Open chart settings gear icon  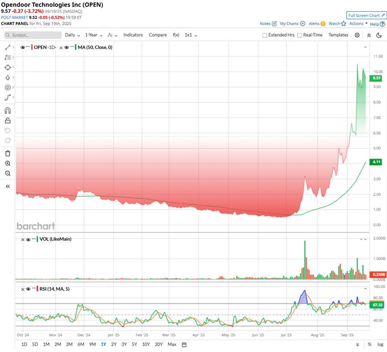click(357, 35)
